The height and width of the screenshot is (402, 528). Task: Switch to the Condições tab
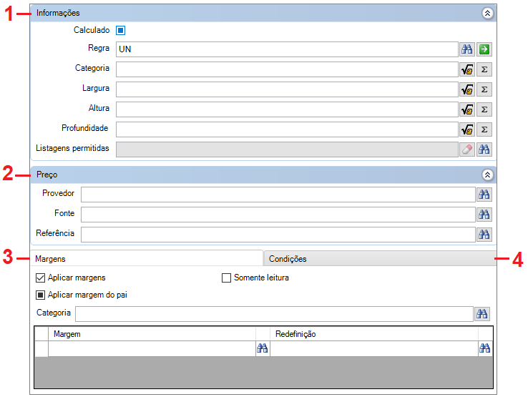point(380,258)
